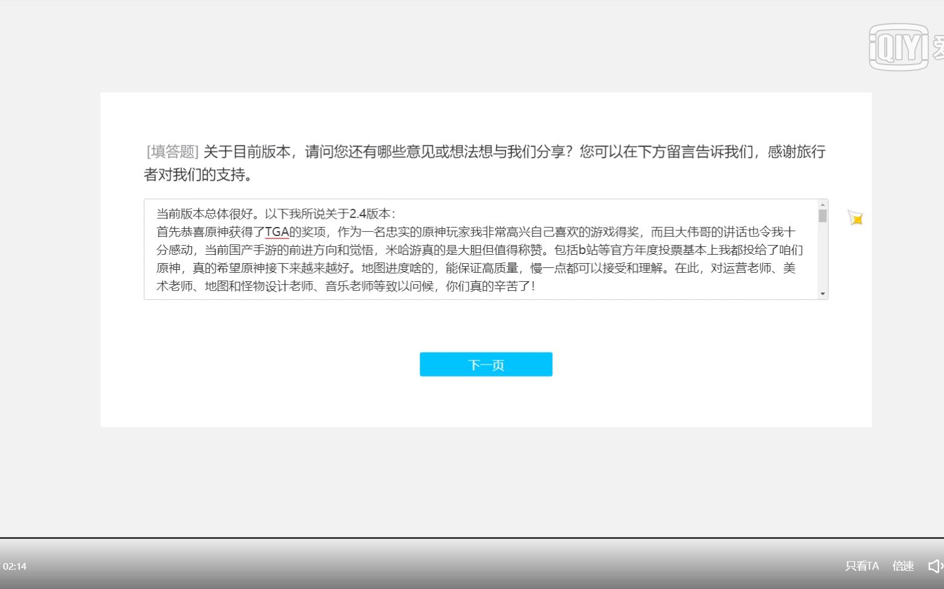Click the [填答题] question label
This screenshot has width=944, height=589.
tap(173, 151)
